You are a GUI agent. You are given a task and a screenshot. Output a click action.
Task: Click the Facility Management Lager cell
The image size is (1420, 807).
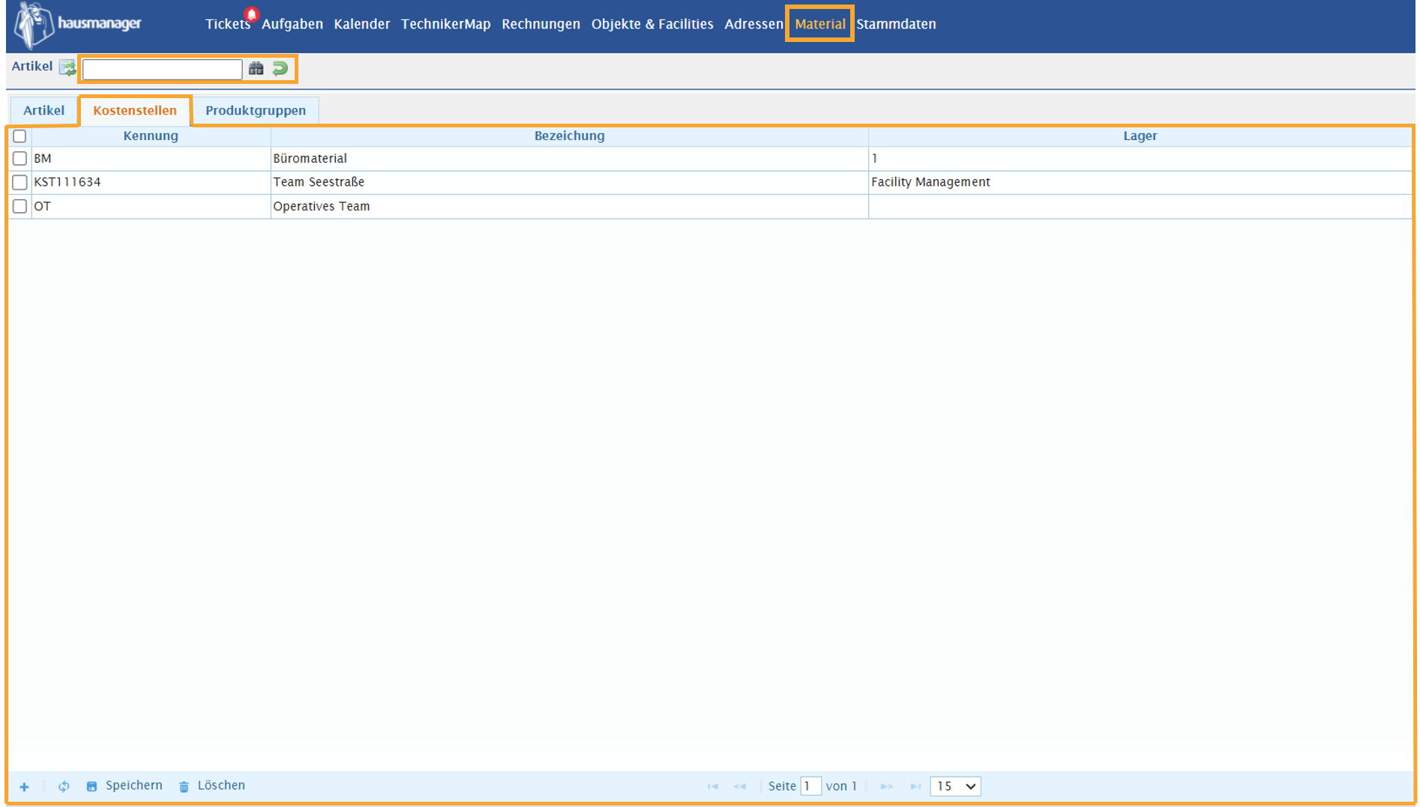[x=1140, y=182]
